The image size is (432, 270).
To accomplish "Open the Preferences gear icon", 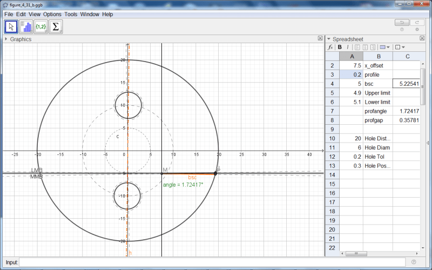I will coord(417,30).
